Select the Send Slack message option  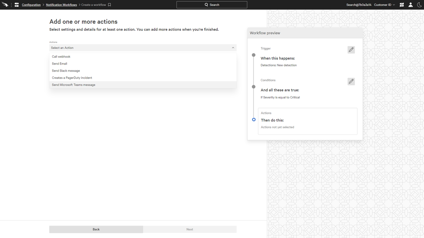[66, 71]
